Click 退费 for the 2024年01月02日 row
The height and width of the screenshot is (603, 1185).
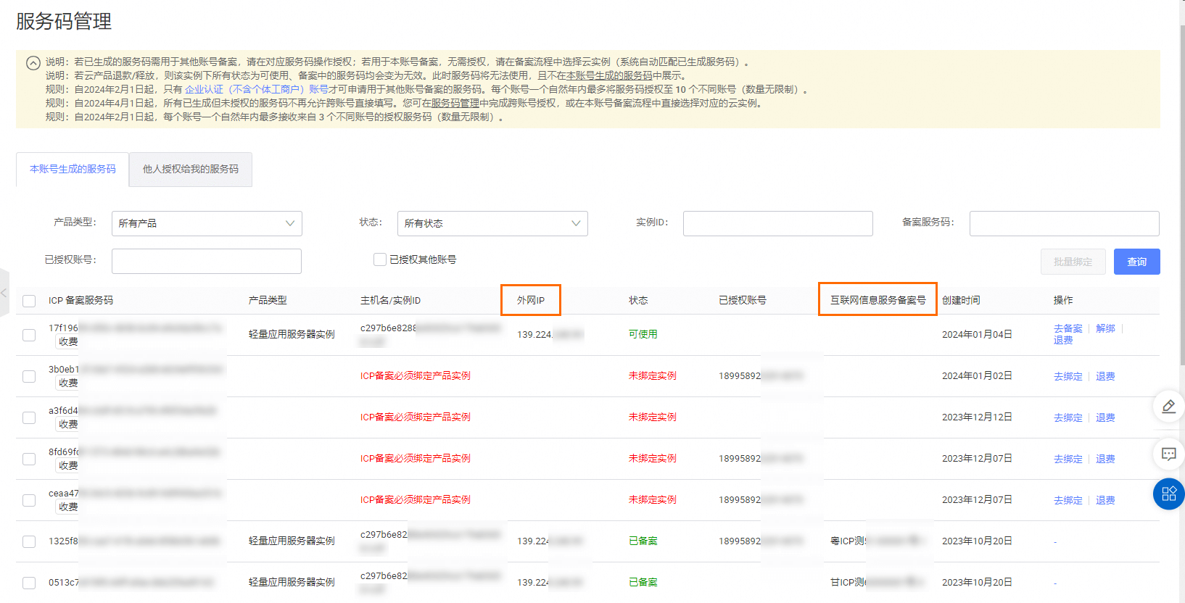click(1105, 376)
